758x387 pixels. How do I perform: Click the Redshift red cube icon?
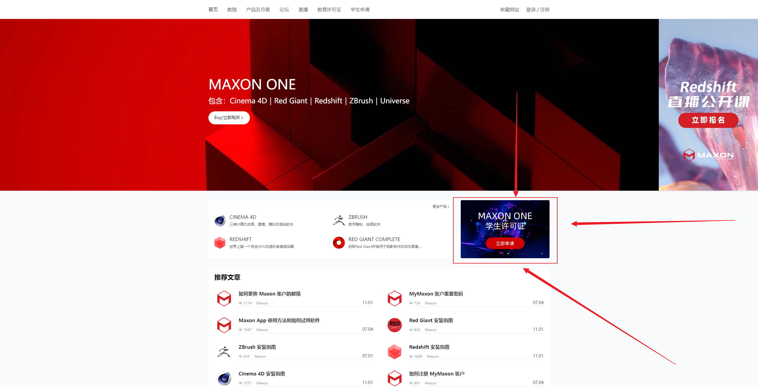220,243
